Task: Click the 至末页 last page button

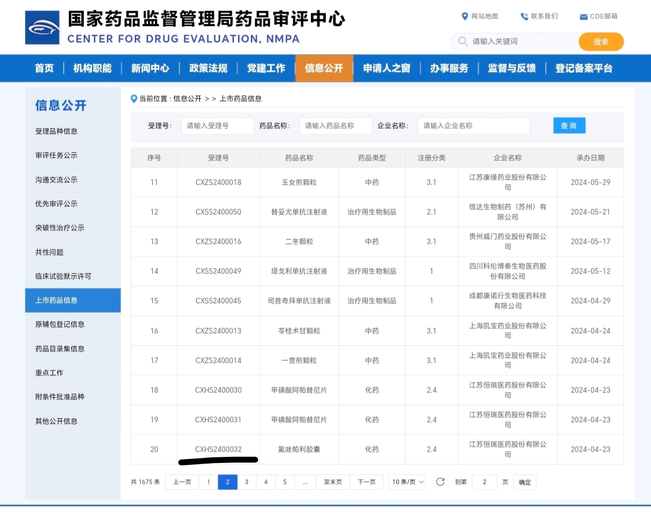Action: coord(333,482)
